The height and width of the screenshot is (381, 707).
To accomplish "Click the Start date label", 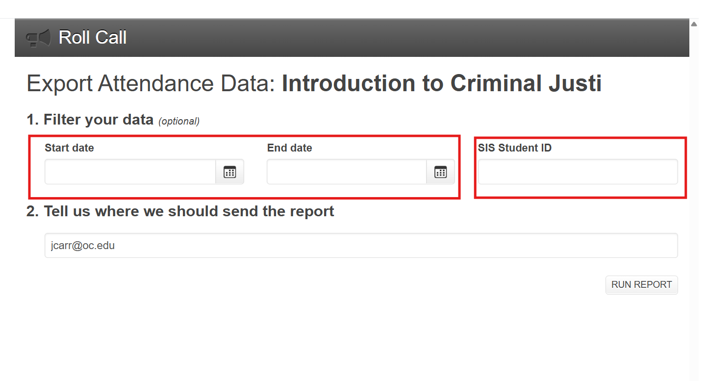I will (x=69, y=148).
